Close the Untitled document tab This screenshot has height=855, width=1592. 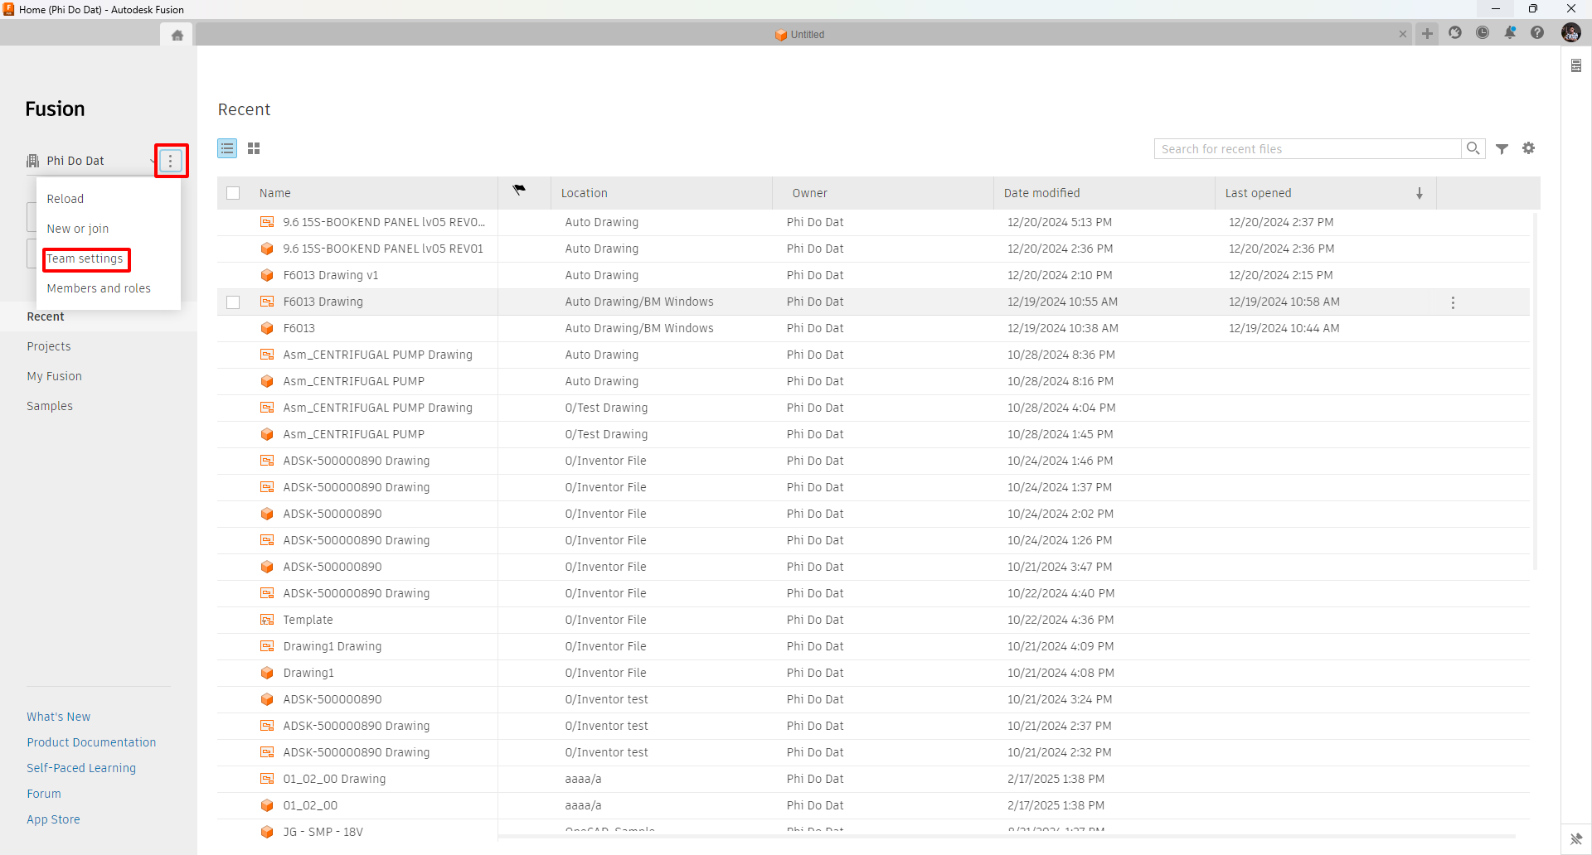(1403, 35)
